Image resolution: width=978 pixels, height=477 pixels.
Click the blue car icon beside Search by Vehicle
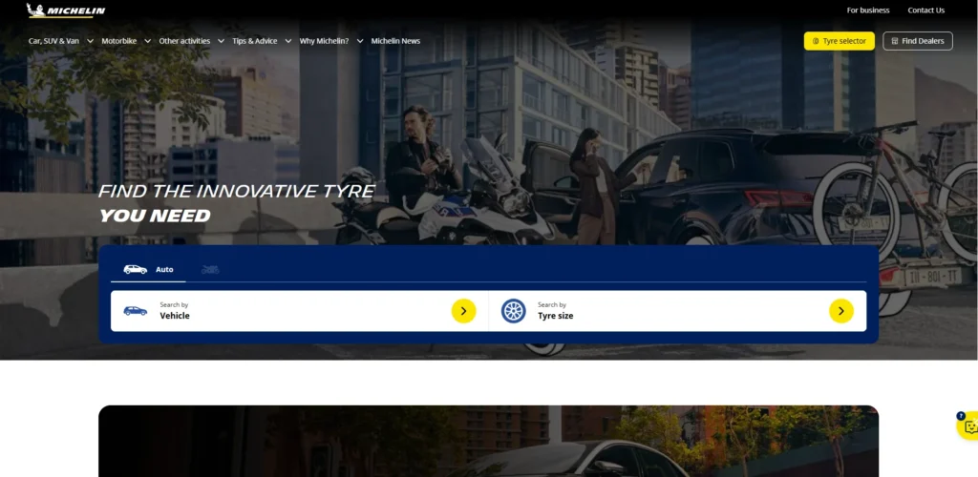[136, 311]
